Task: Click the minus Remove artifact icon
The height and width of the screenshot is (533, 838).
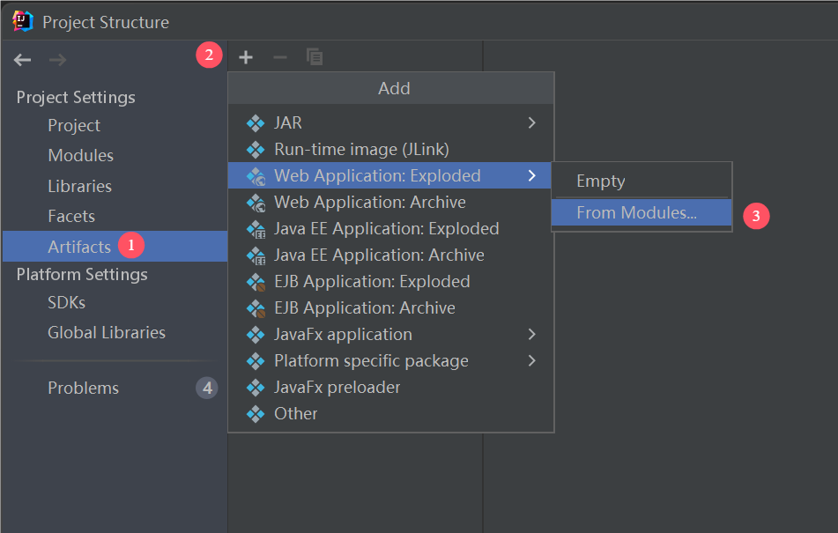Action: tap(280, 57)
